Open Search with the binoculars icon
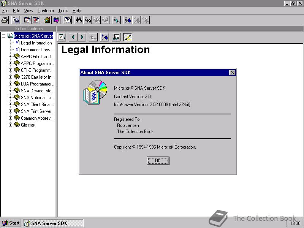Viewport: 304px width, 228px height. click(x=79, y=20)
